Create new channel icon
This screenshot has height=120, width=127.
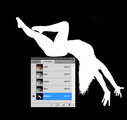63,105
